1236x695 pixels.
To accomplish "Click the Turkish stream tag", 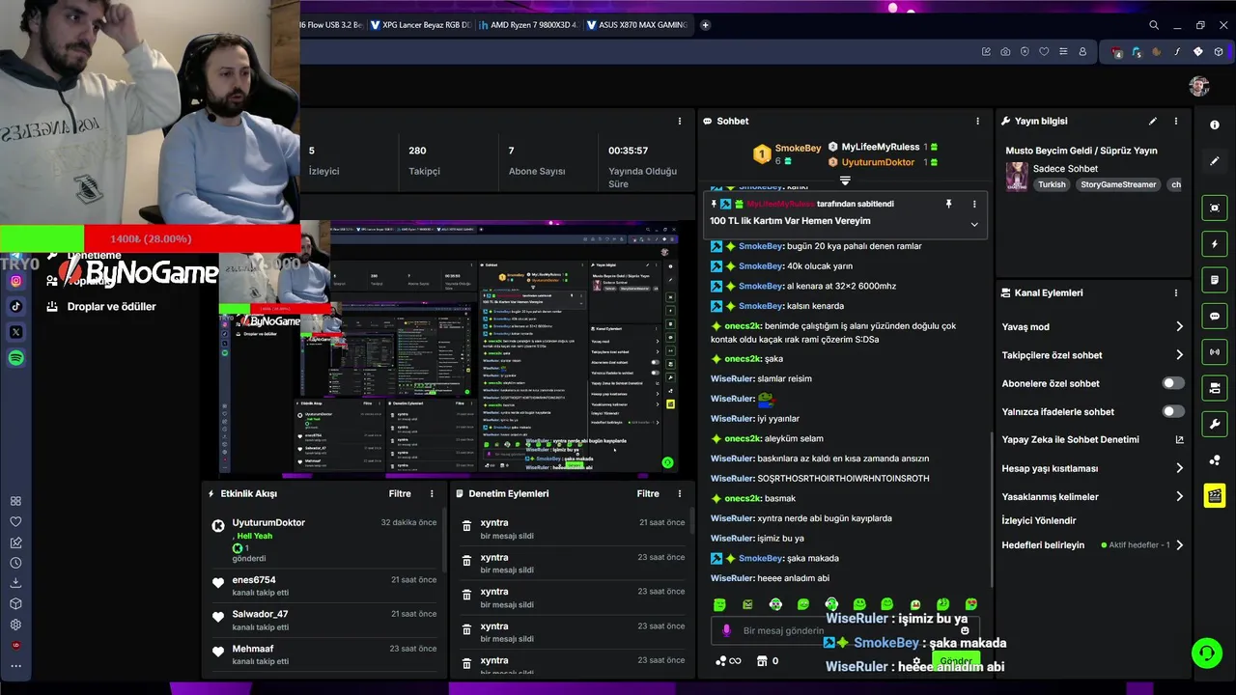I will pos(1053,184).
